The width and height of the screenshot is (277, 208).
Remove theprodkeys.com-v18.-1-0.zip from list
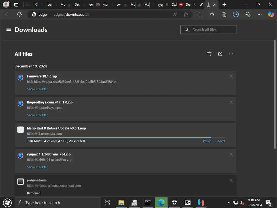pyautogui.click(x=231, y=102)
